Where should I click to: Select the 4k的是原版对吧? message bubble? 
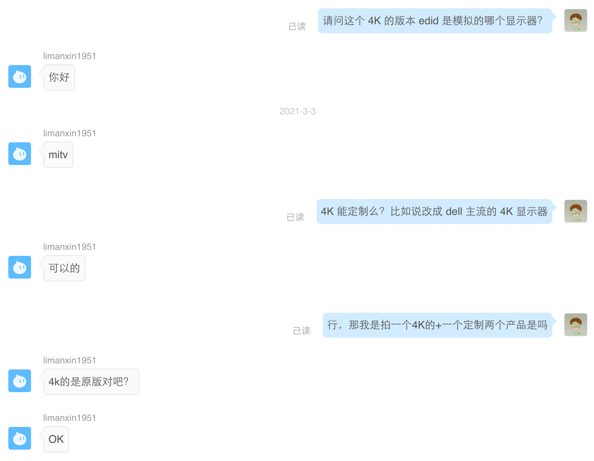tap(91, 382)
